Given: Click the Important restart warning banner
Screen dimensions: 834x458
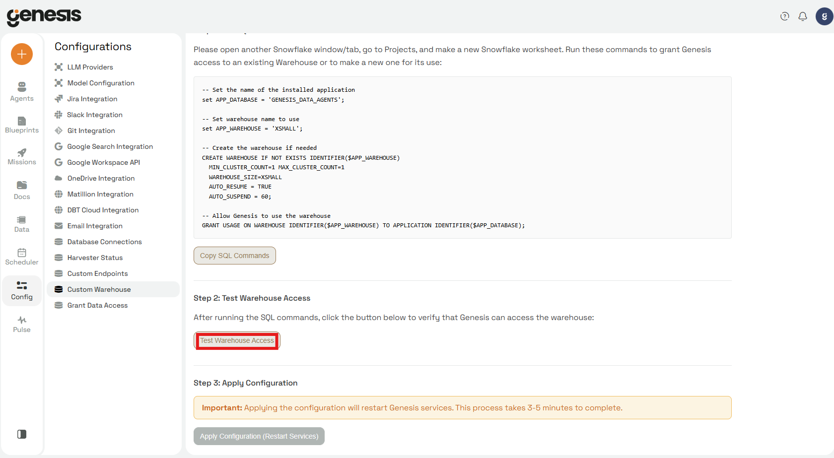Looking at the screenshot, I should [463, 408].
